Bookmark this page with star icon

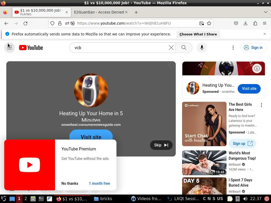[209, 23]
